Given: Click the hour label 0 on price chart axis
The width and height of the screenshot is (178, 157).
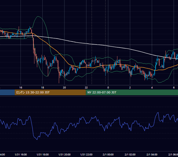Looking at the screenshot, I should click(108, 88).
